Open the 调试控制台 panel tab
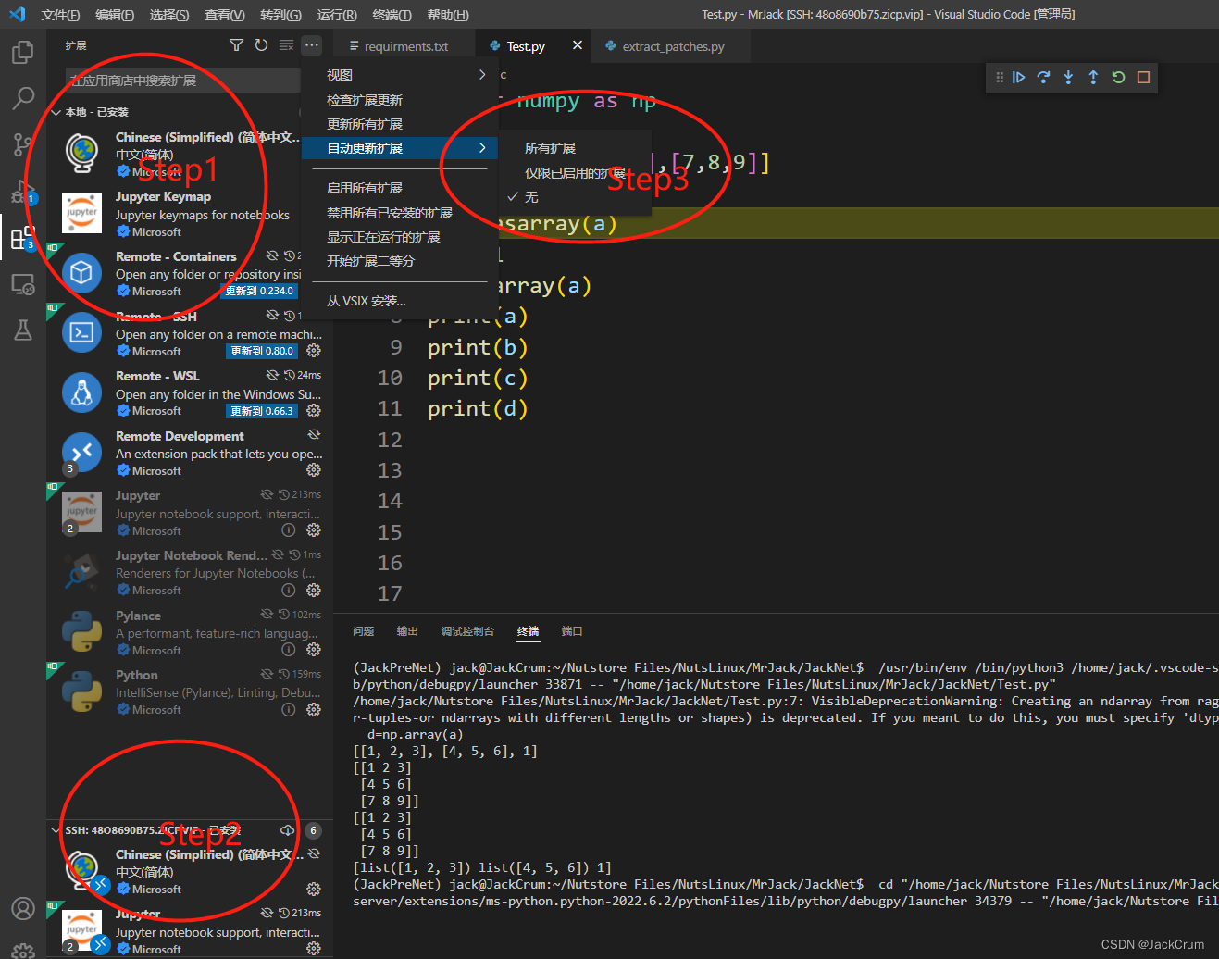This screenshot has width=1219, height=959. tap(467, 631)
